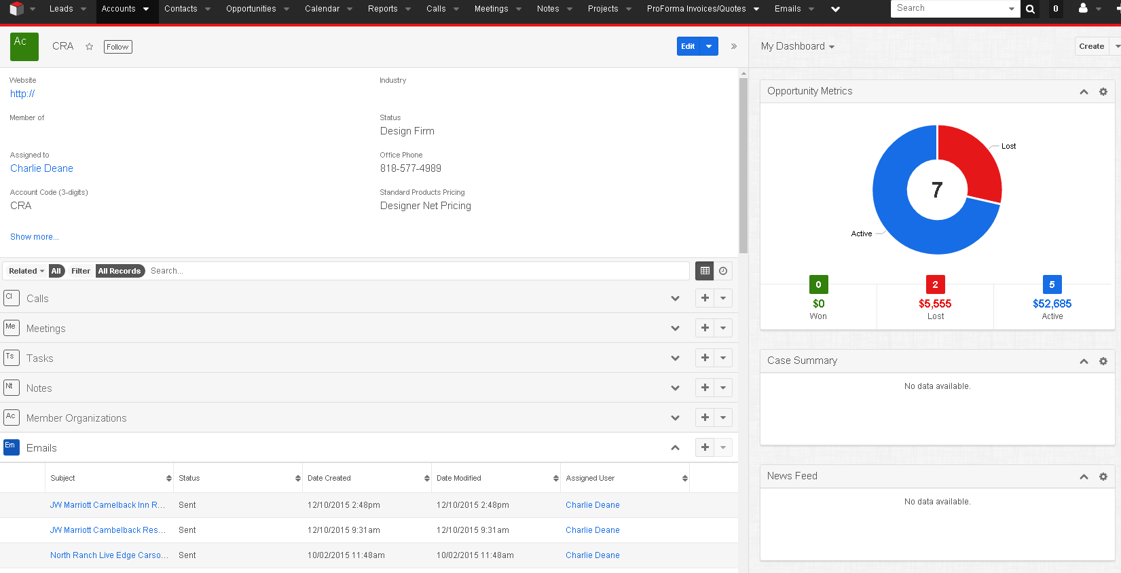Open the Reports module tab
The width and height of the screenshot is (1121, 573).
(383, 9)
